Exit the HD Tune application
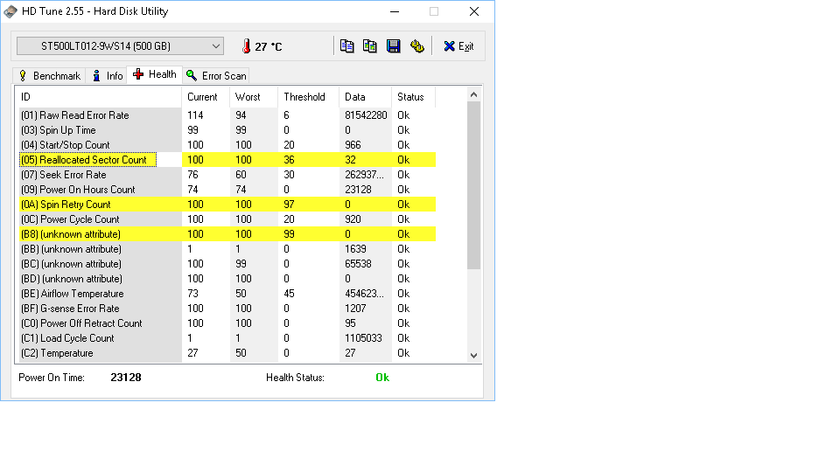840x472 pixels. coord(458,46)
